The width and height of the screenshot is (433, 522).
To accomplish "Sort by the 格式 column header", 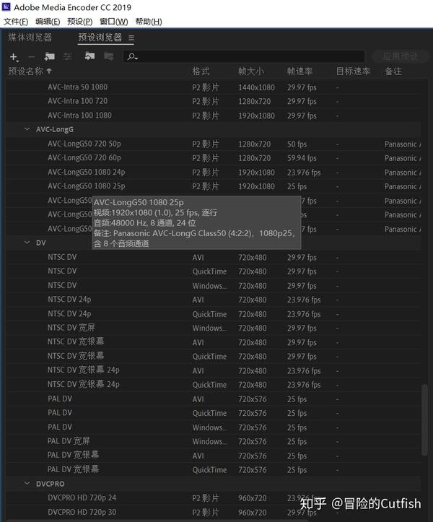I will pos(201,71).
